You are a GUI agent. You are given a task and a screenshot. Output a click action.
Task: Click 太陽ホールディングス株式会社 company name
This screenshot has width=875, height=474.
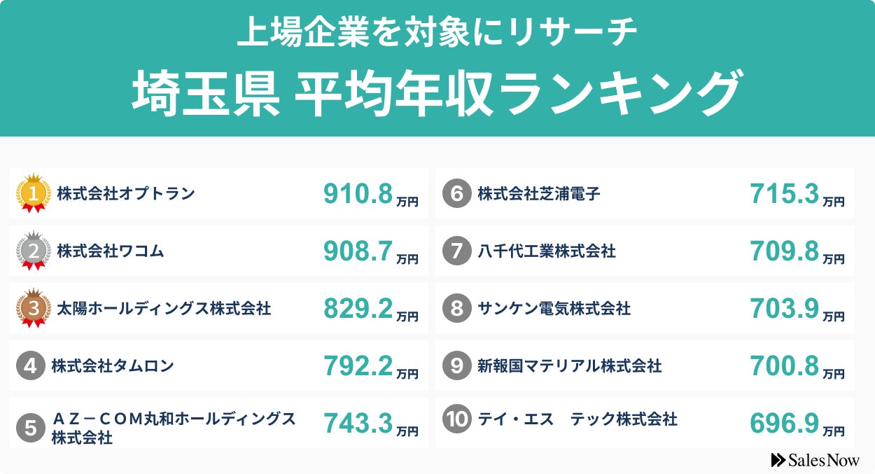[164, 308]
